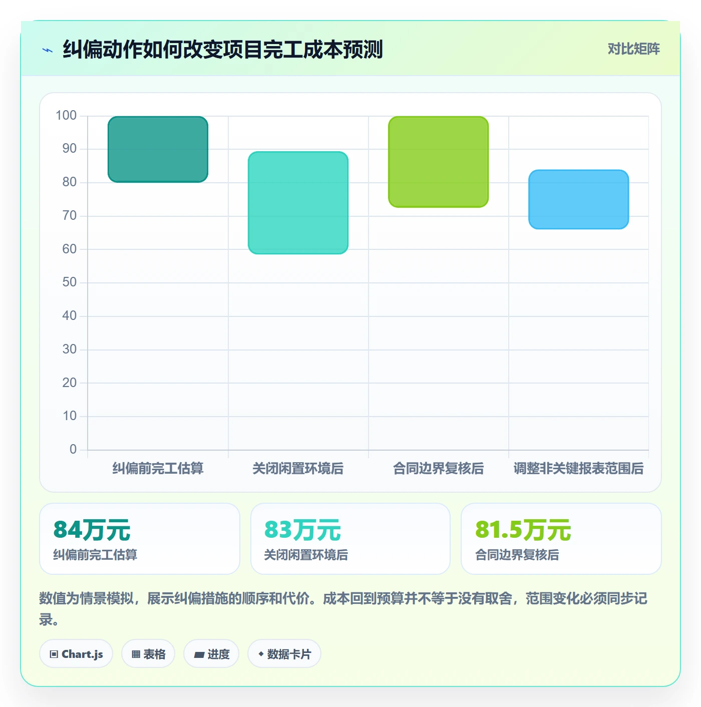
Task: Select the 表格 tag chip
Action: [148, 654]
